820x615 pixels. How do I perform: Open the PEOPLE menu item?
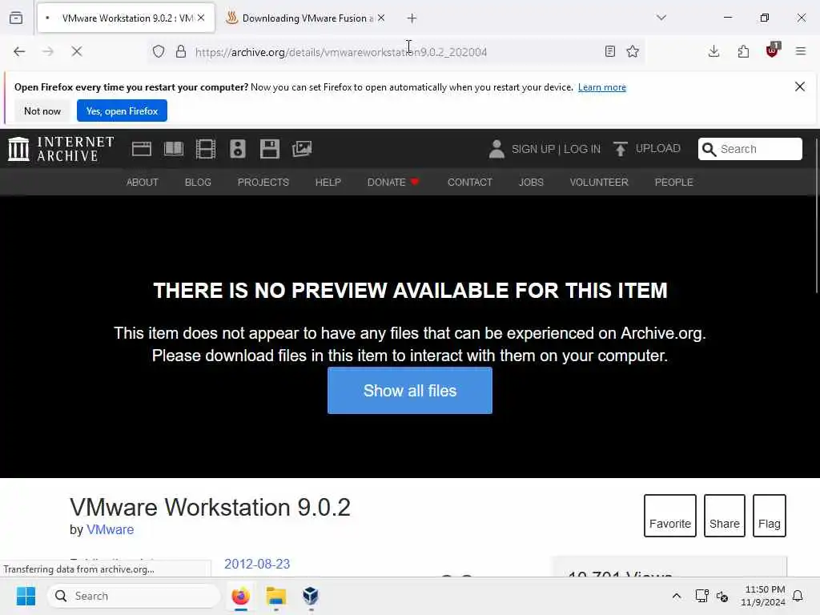673,182
